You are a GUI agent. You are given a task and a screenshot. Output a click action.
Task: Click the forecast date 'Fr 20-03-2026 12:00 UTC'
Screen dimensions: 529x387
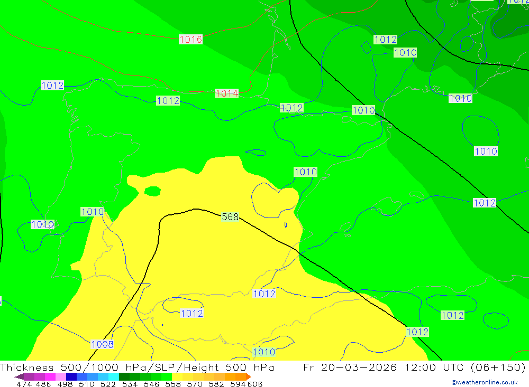pyautogui.click(x=383, y=367)
